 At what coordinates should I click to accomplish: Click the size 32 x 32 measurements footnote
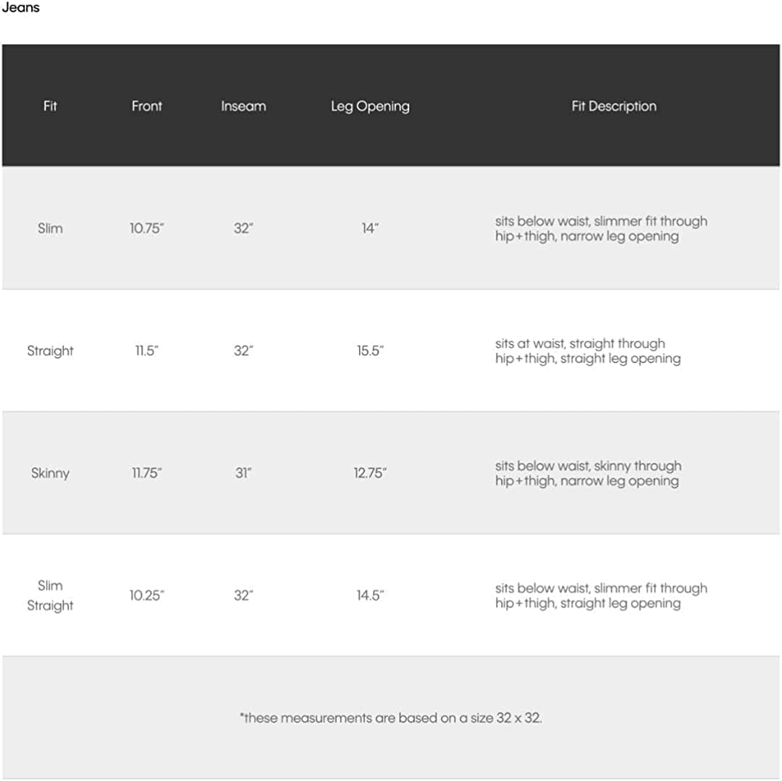click(391, 718)
